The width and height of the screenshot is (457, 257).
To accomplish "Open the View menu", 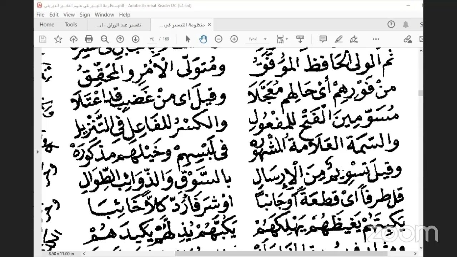I will 69,15.
